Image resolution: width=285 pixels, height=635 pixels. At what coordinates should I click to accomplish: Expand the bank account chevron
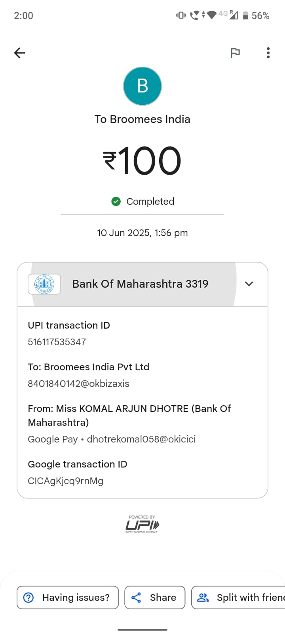coord(249,284)
